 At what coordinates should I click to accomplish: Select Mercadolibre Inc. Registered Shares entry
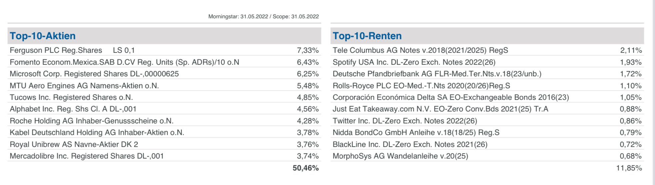pyautogui.click(x=87, y=156)
